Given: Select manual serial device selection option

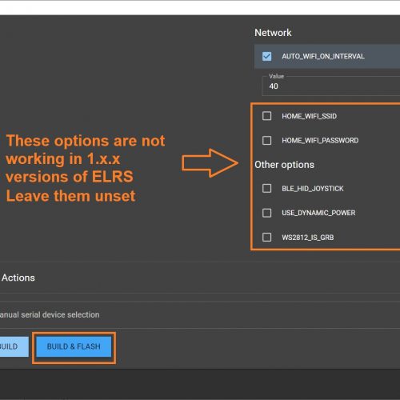Looking at the screenshot, I should coord(50,314).
